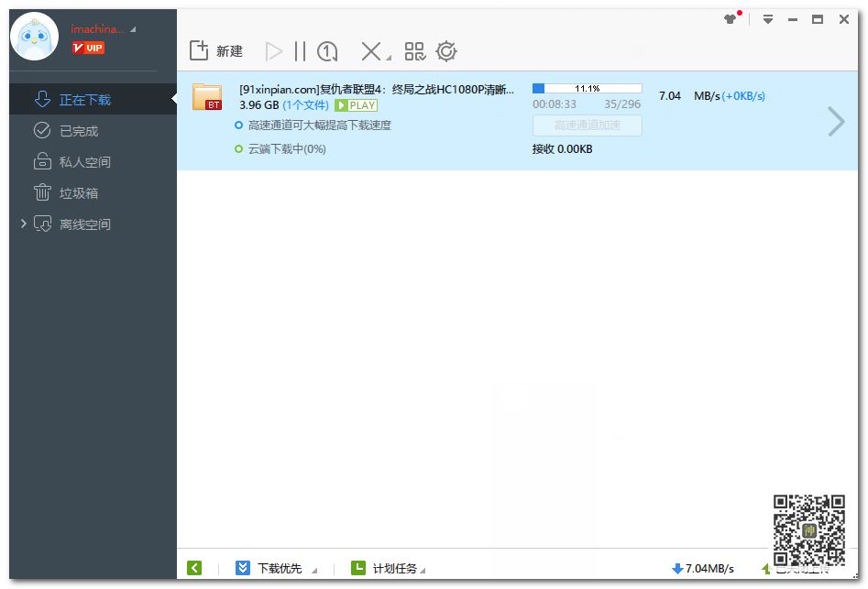Select the Downloading (正在下载) tab in sidebar
Screen dimensions: 868x589
point(93,100)
